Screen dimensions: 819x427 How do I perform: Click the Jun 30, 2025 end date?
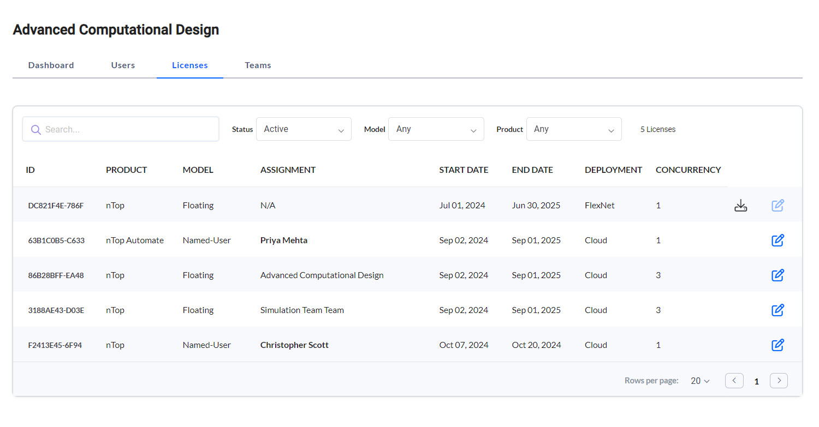point(536,206)
